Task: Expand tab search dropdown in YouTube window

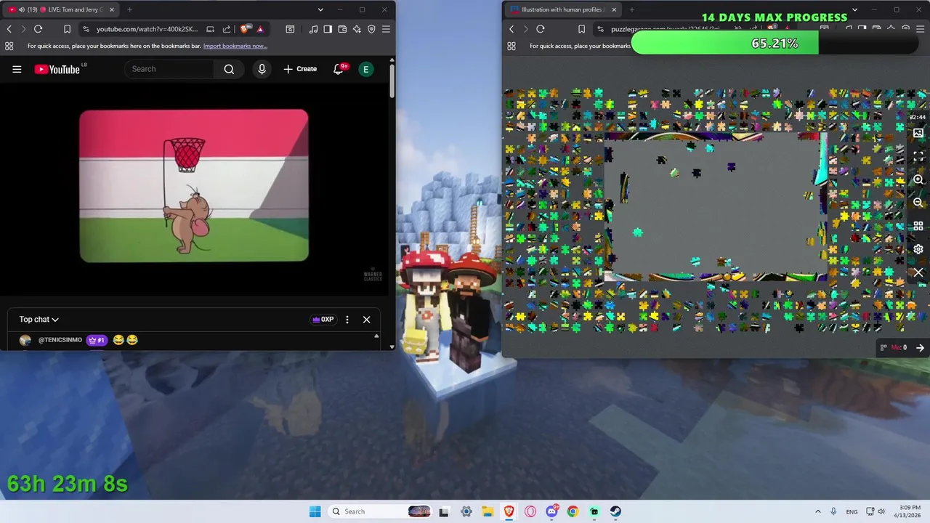Action: 320,9
